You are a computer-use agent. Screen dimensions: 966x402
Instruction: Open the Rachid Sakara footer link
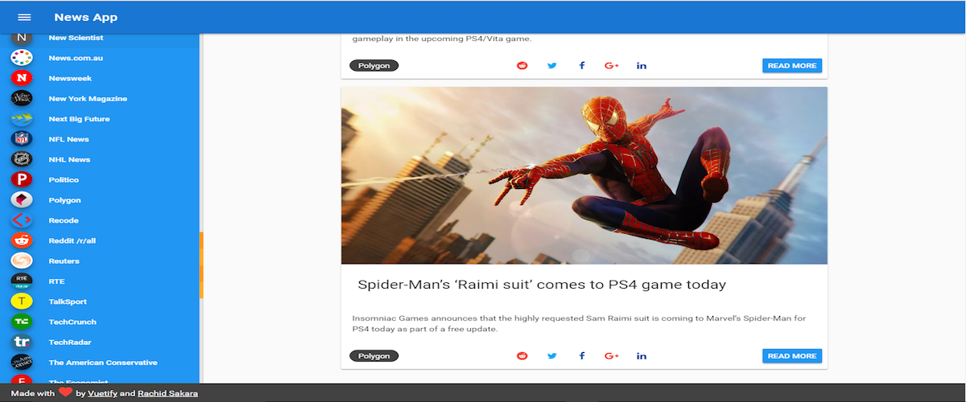coord(167,393)
